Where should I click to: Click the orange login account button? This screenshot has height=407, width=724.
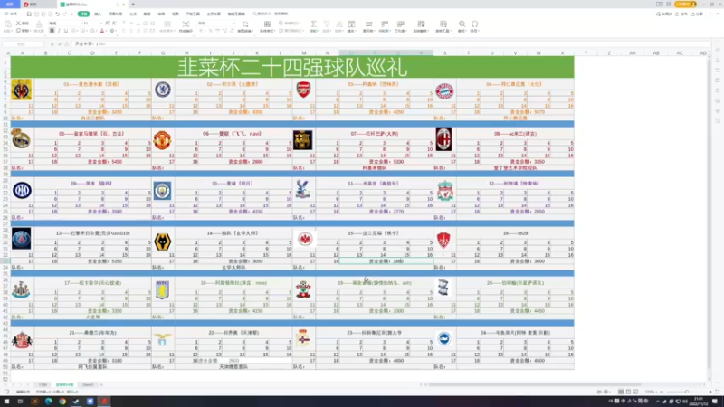coord(686,5)
